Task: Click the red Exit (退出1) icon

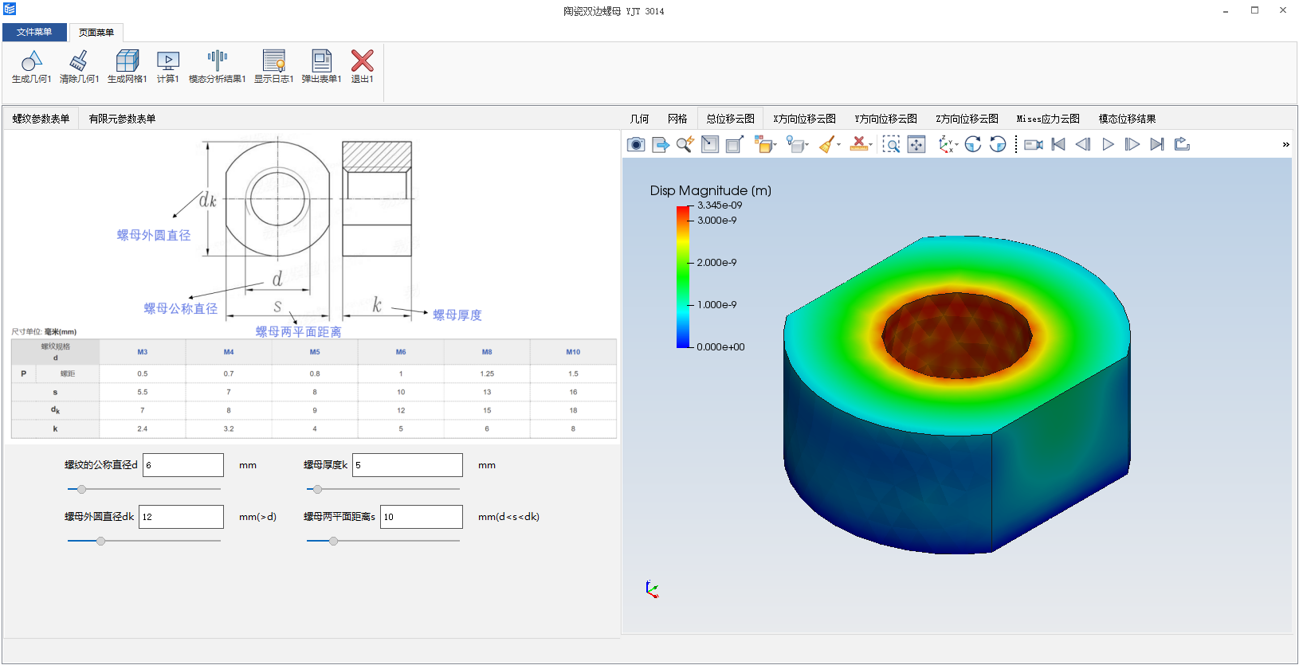Action: tap(363, 61)
